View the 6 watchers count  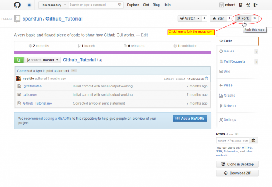coord(204,18)
